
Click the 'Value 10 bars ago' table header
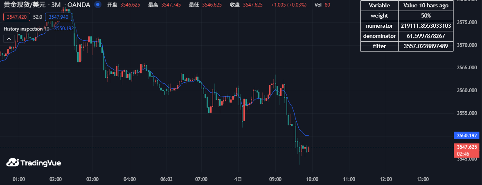click(x=426, y=6)
